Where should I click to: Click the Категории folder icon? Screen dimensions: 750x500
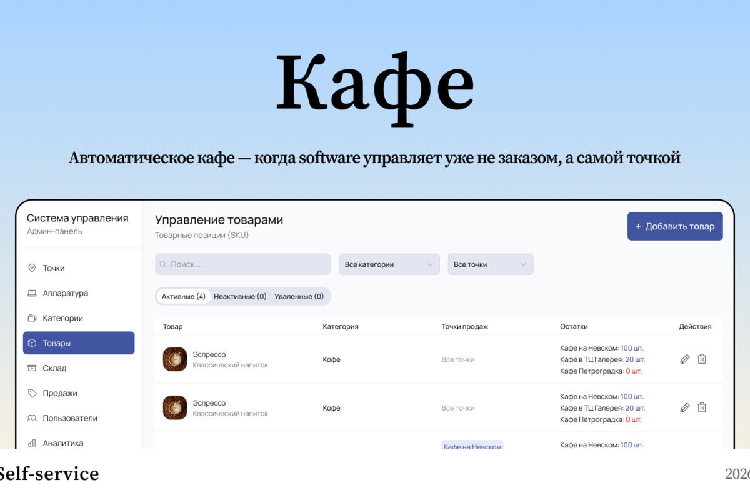[x=32, y=318]
